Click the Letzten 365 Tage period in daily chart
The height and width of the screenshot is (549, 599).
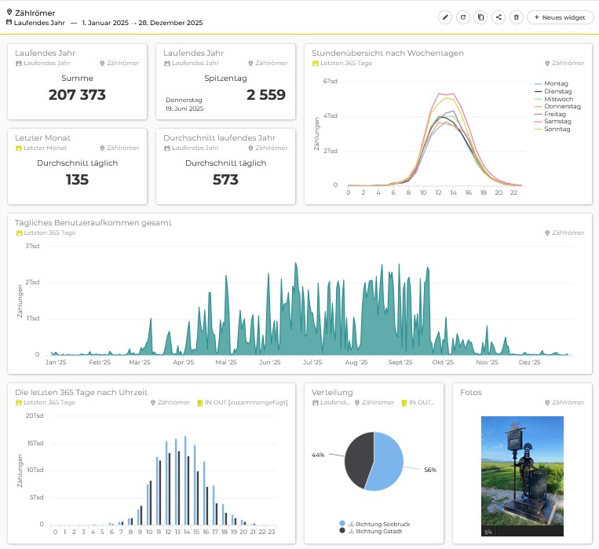pyautogui.click(x=49, y=232)
